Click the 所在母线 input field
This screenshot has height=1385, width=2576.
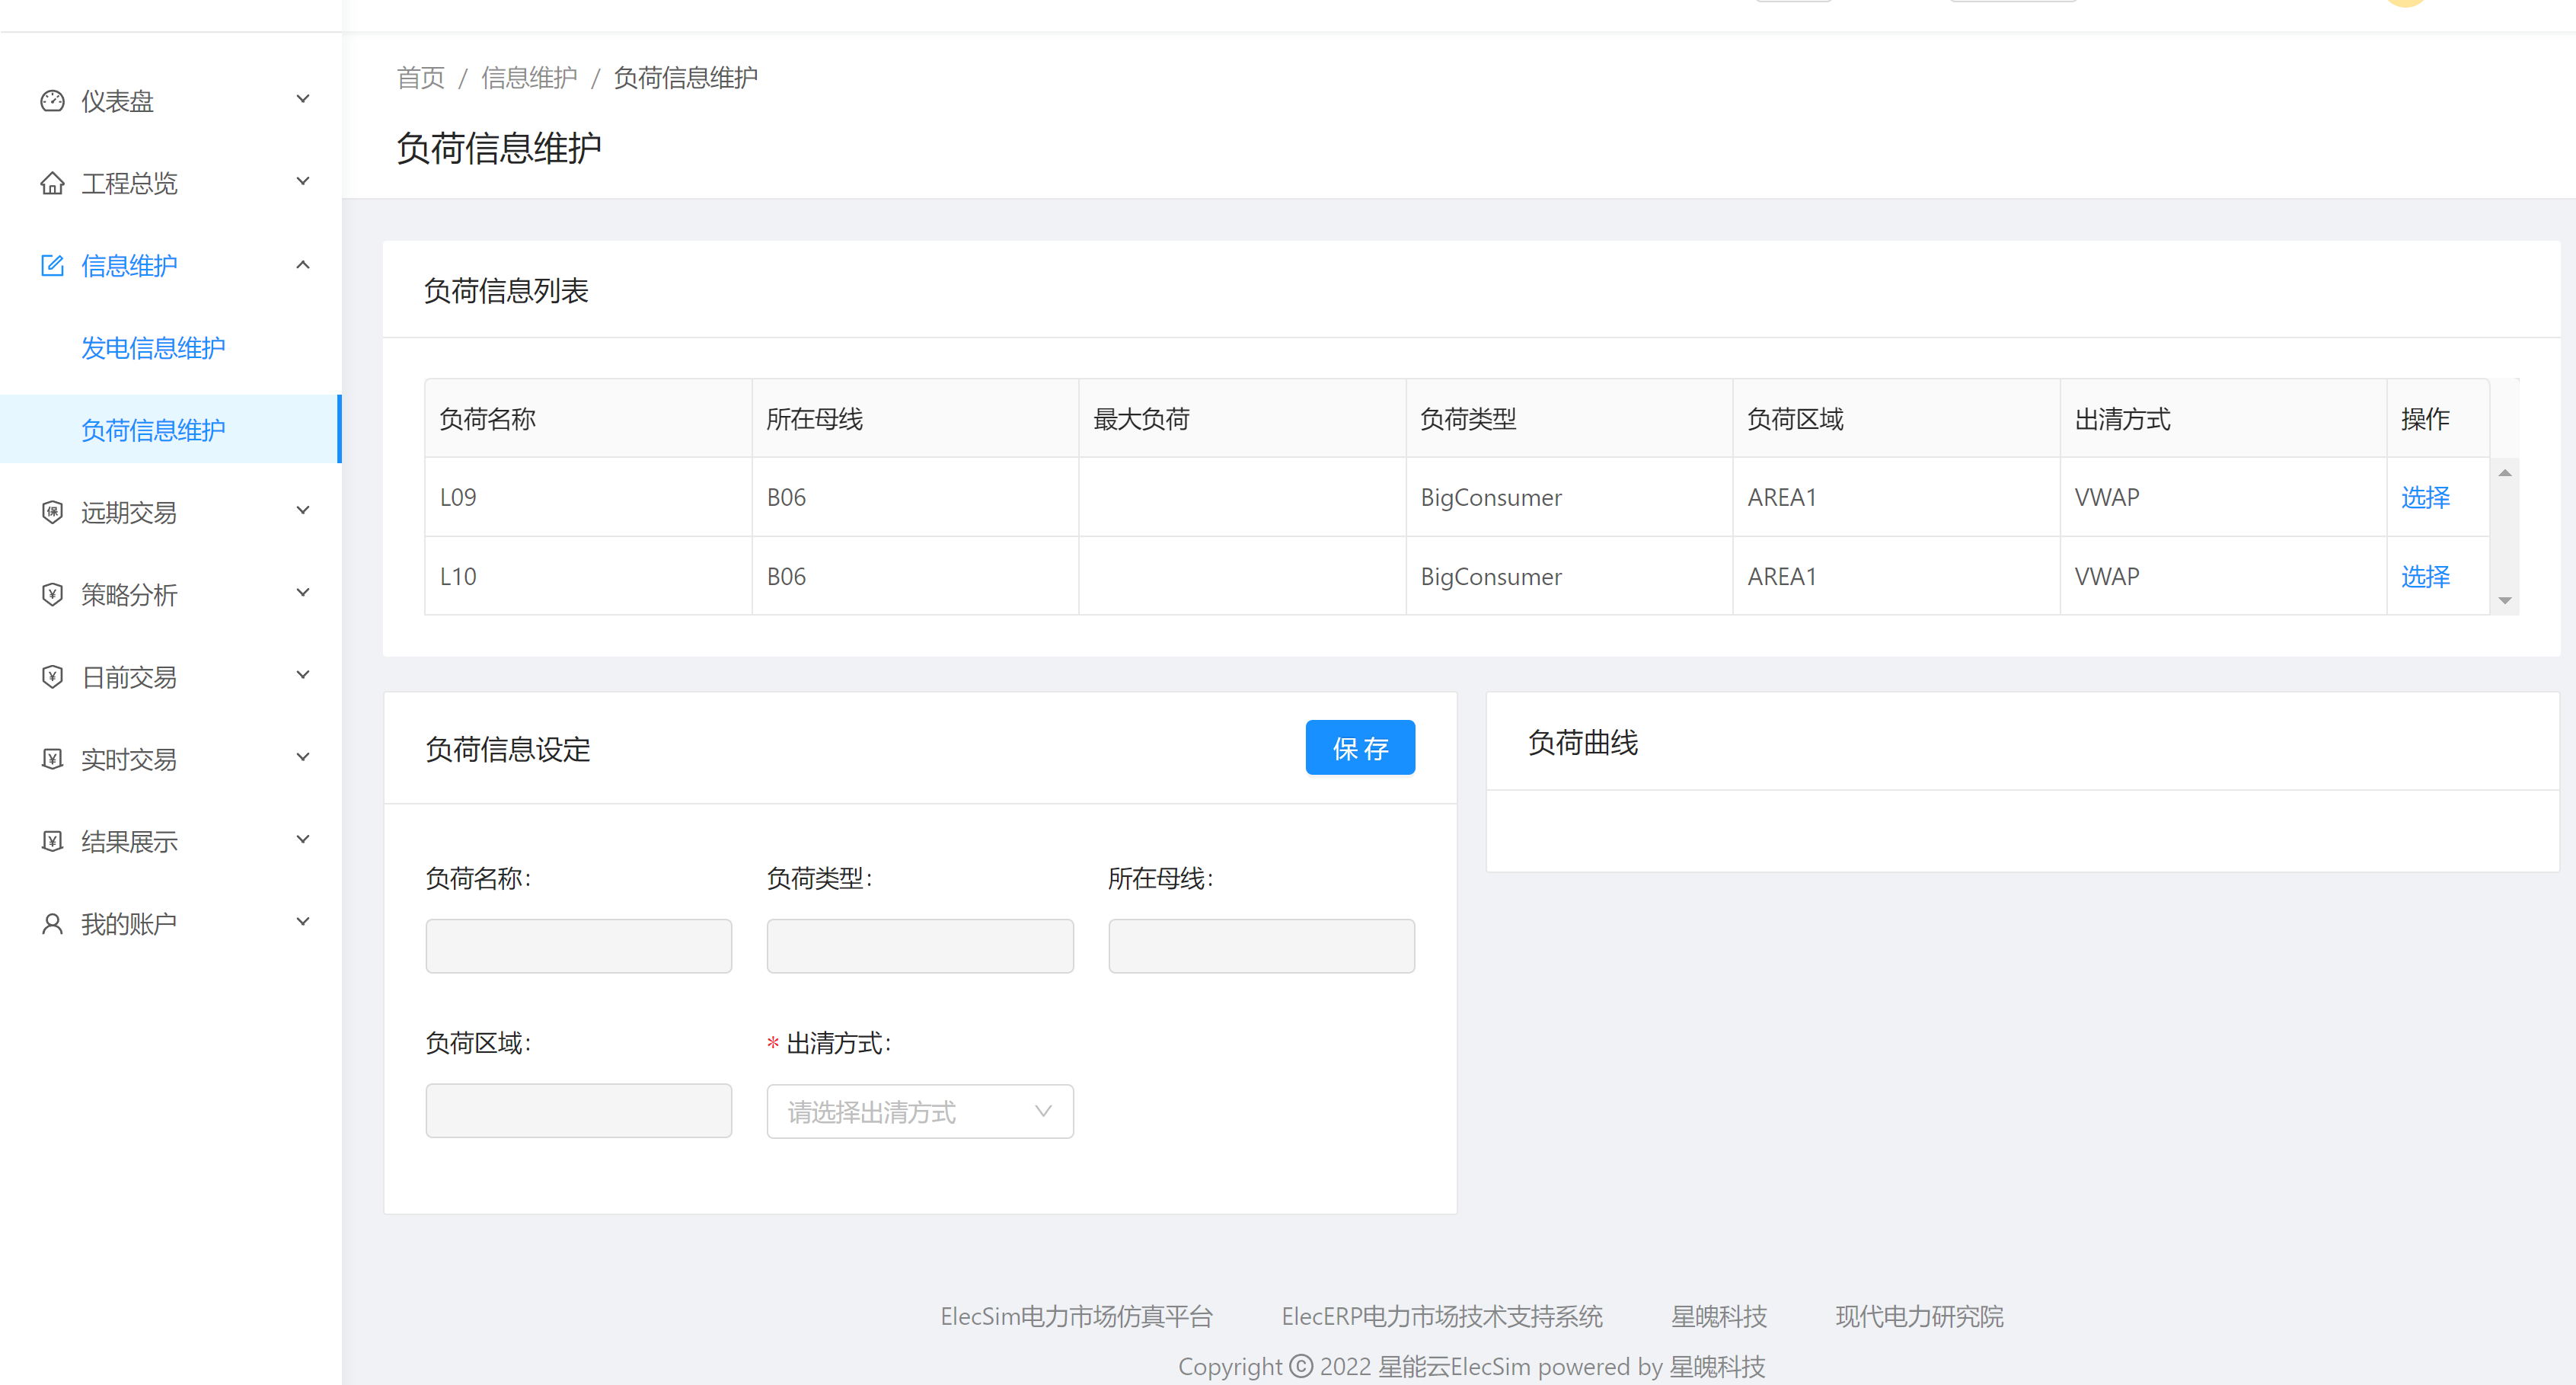coord(1261,945)
